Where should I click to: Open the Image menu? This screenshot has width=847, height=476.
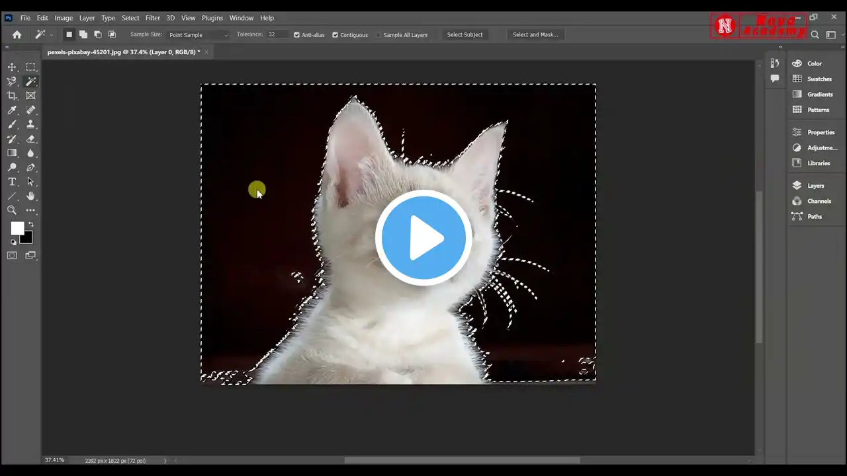click(64, 18)
